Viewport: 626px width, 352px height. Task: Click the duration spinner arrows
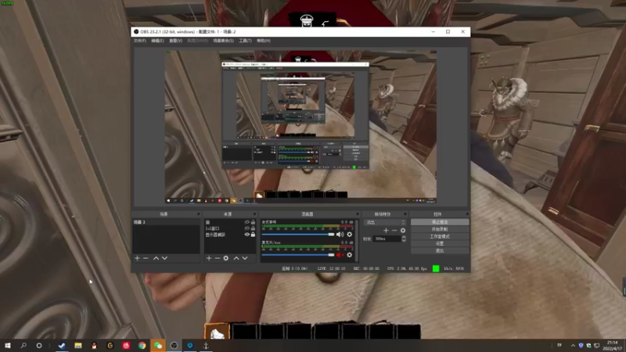[404, 239]
